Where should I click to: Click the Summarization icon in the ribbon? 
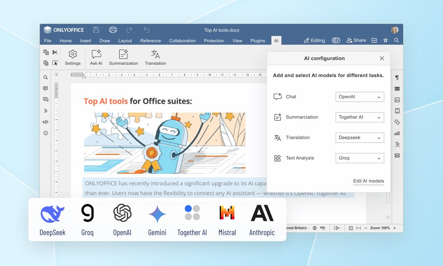123,57
